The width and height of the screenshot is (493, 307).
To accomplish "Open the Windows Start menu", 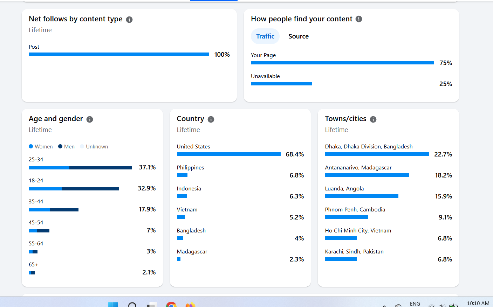I will 113,305.
